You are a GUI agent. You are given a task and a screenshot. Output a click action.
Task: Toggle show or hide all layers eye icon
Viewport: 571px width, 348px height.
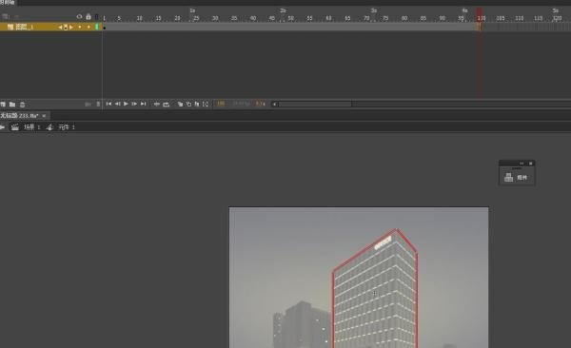pyautogui.click(x=79, y=17)
